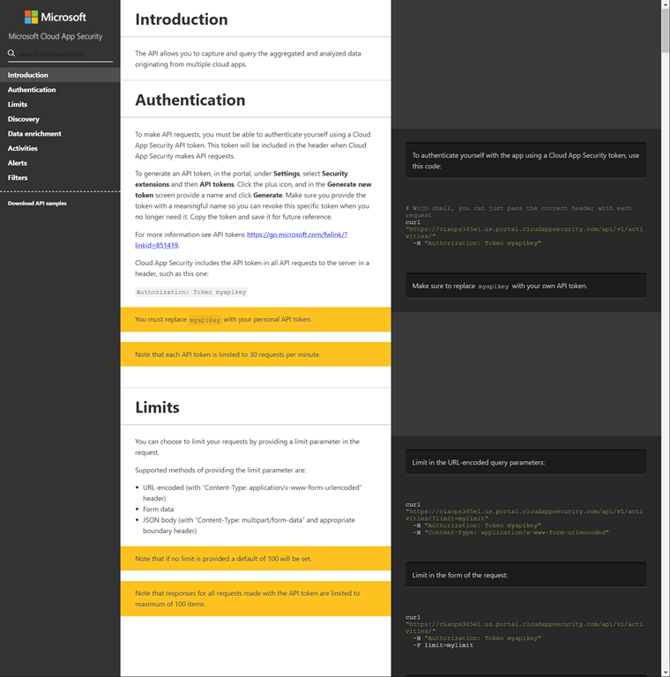Screen dimensions: 670x677
Task: Open the Filters sidebar item
Action: (18, 177)
